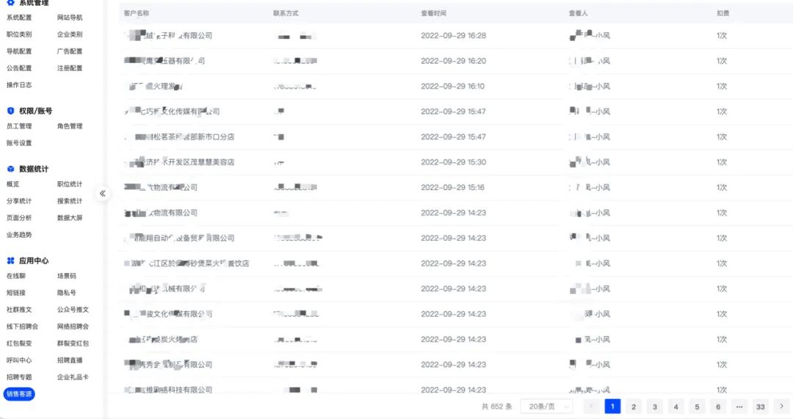Open 呼叫中心 in the app center
This screenshot has height=419, width=793.
(x=19, y=360)
